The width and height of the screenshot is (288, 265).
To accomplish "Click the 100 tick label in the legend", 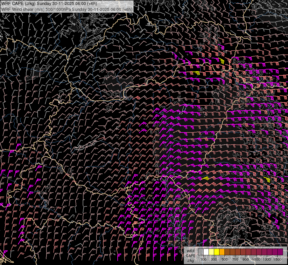I will [x=203, y=259].
